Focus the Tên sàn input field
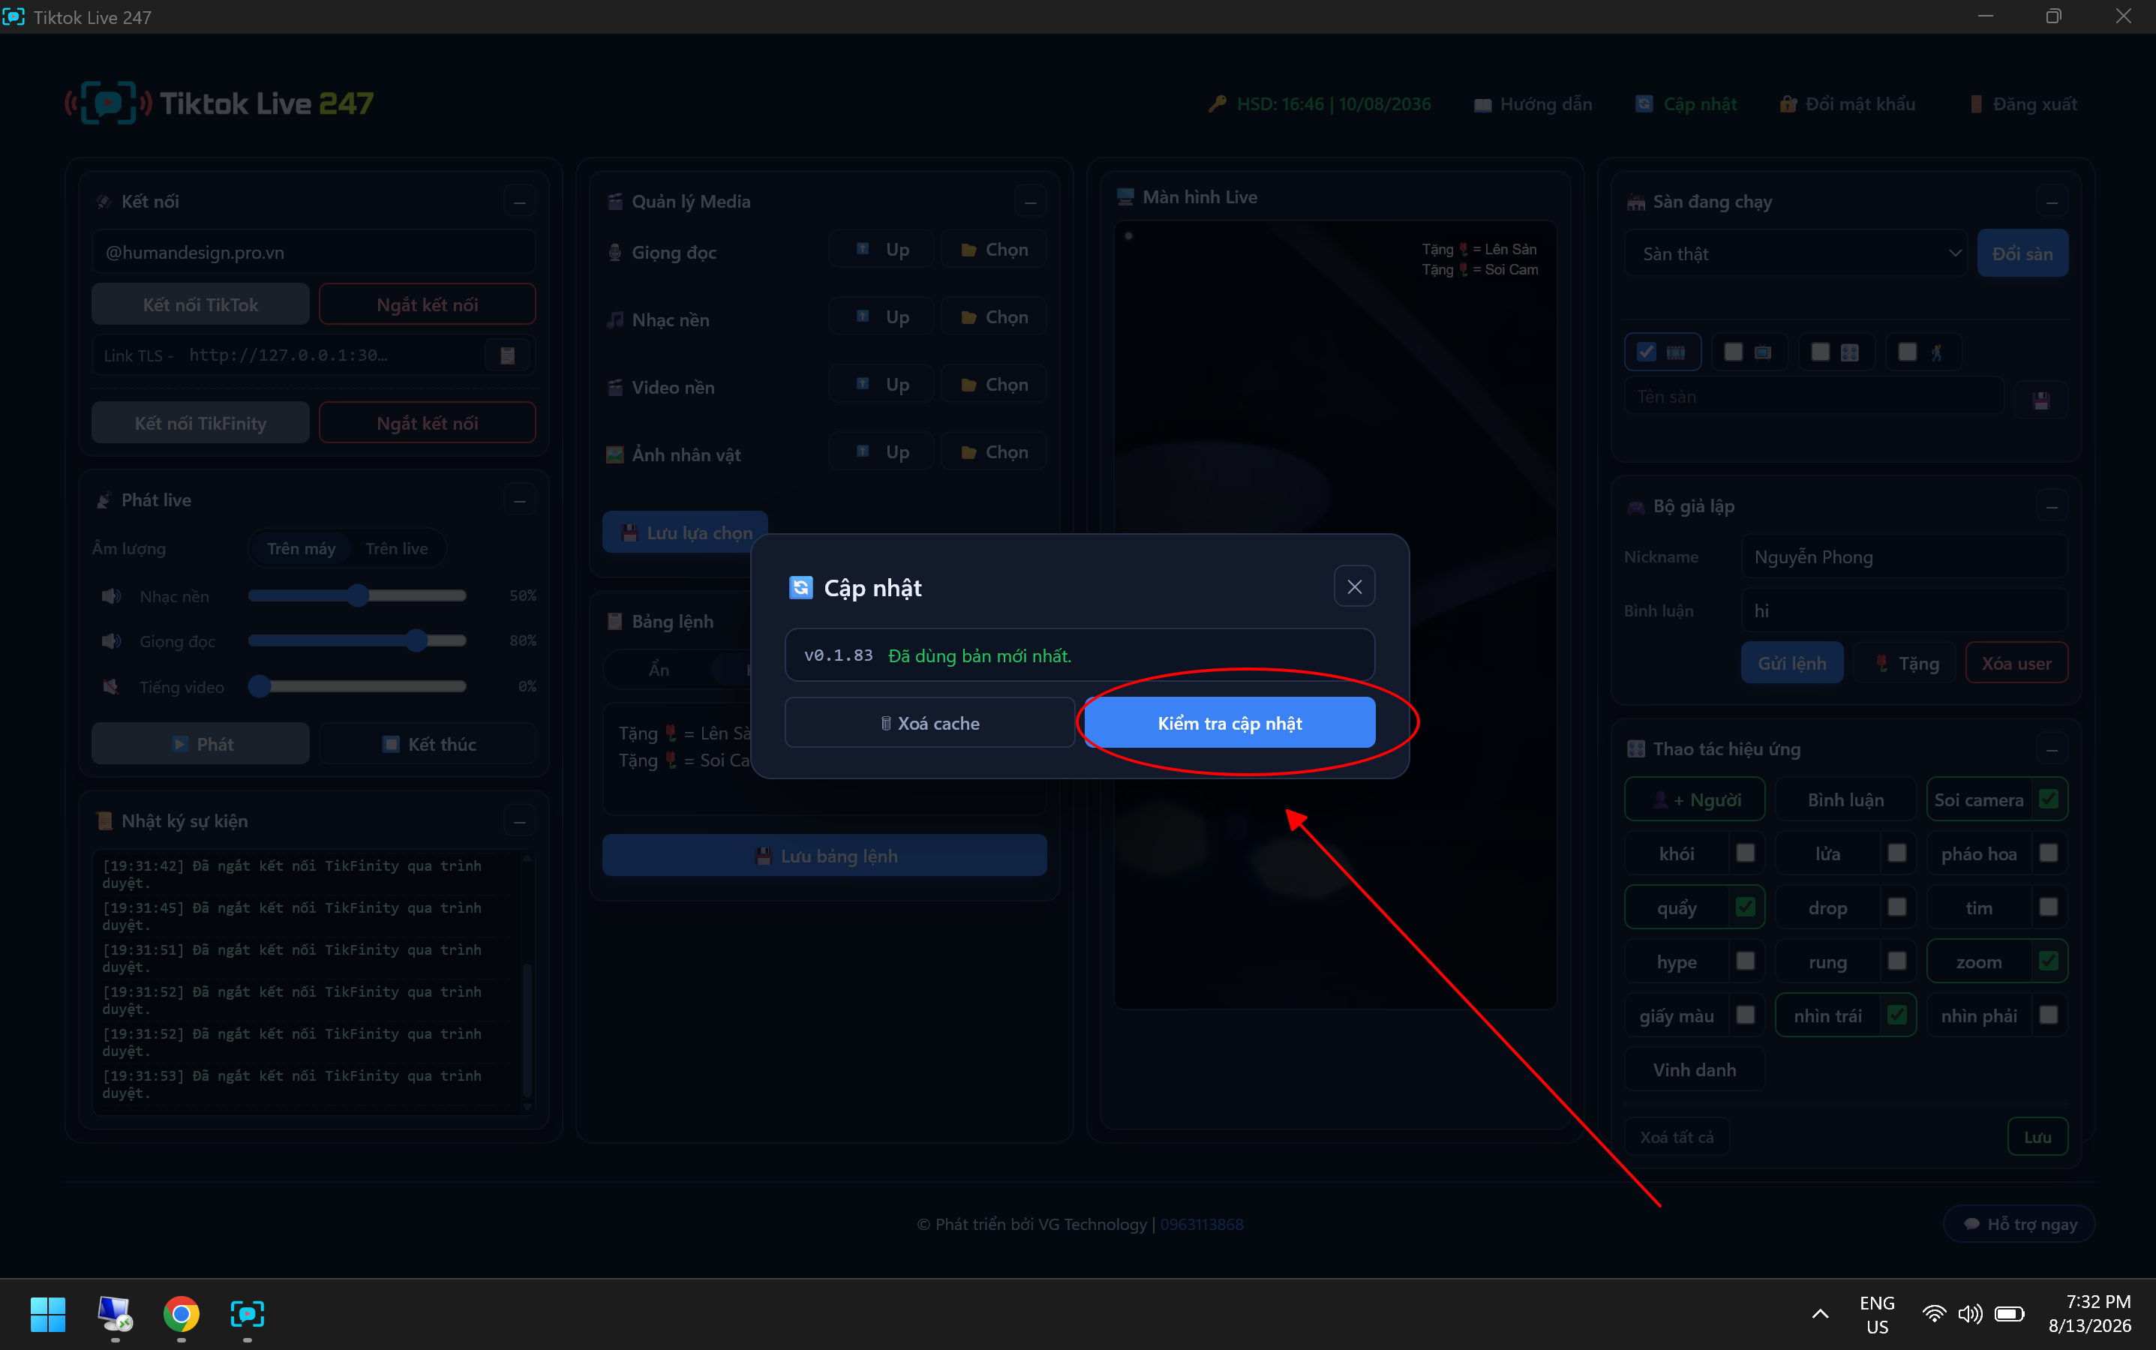Viewport: 2156px width, 1350px height. [1813, 397]
